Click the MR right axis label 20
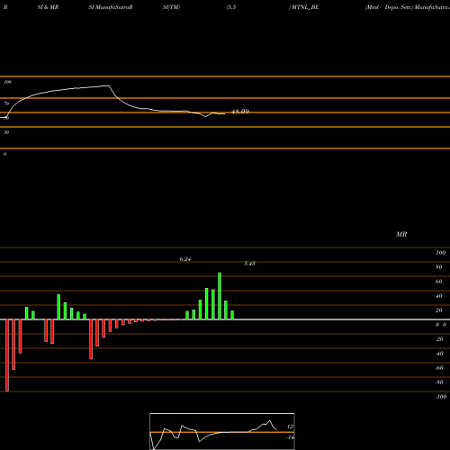Screen dimensions: 450x450 click(439, 310)
